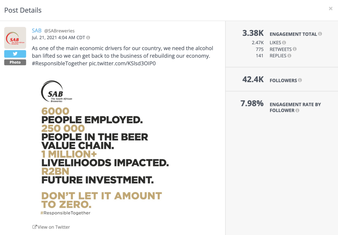
Task: Click the Photo media type badge
Action: click(15, 62)
